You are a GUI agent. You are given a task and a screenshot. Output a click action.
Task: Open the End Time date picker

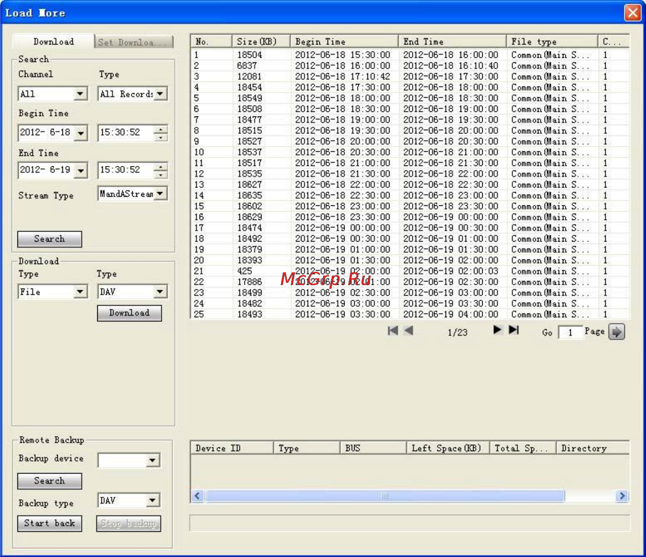[81, 171]
